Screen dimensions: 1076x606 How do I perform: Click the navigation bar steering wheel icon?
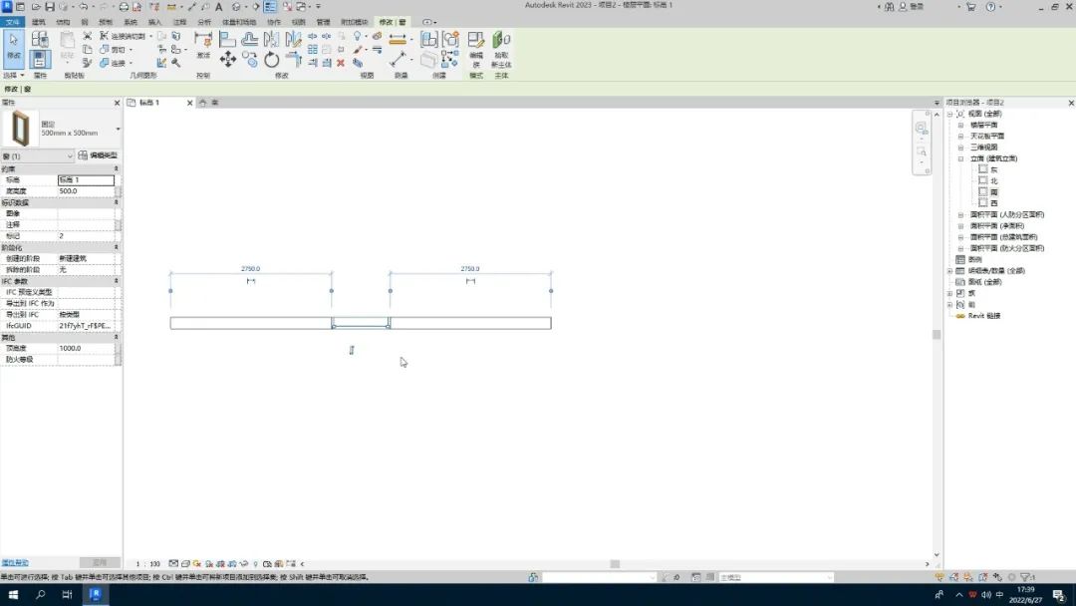click(921, 128)
